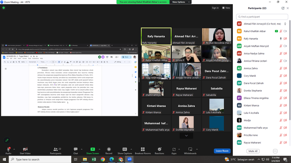Toggle mute icon for Anisa Nadya Salma
The height and width of the screenshot is (163, 291).
pyautogui.click(x=281, y=53)
